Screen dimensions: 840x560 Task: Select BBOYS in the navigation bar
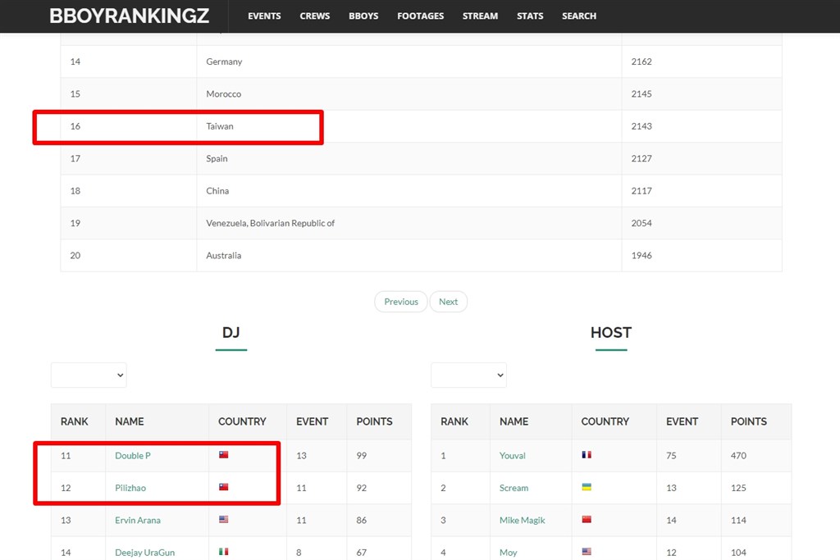tap(363, 16)
